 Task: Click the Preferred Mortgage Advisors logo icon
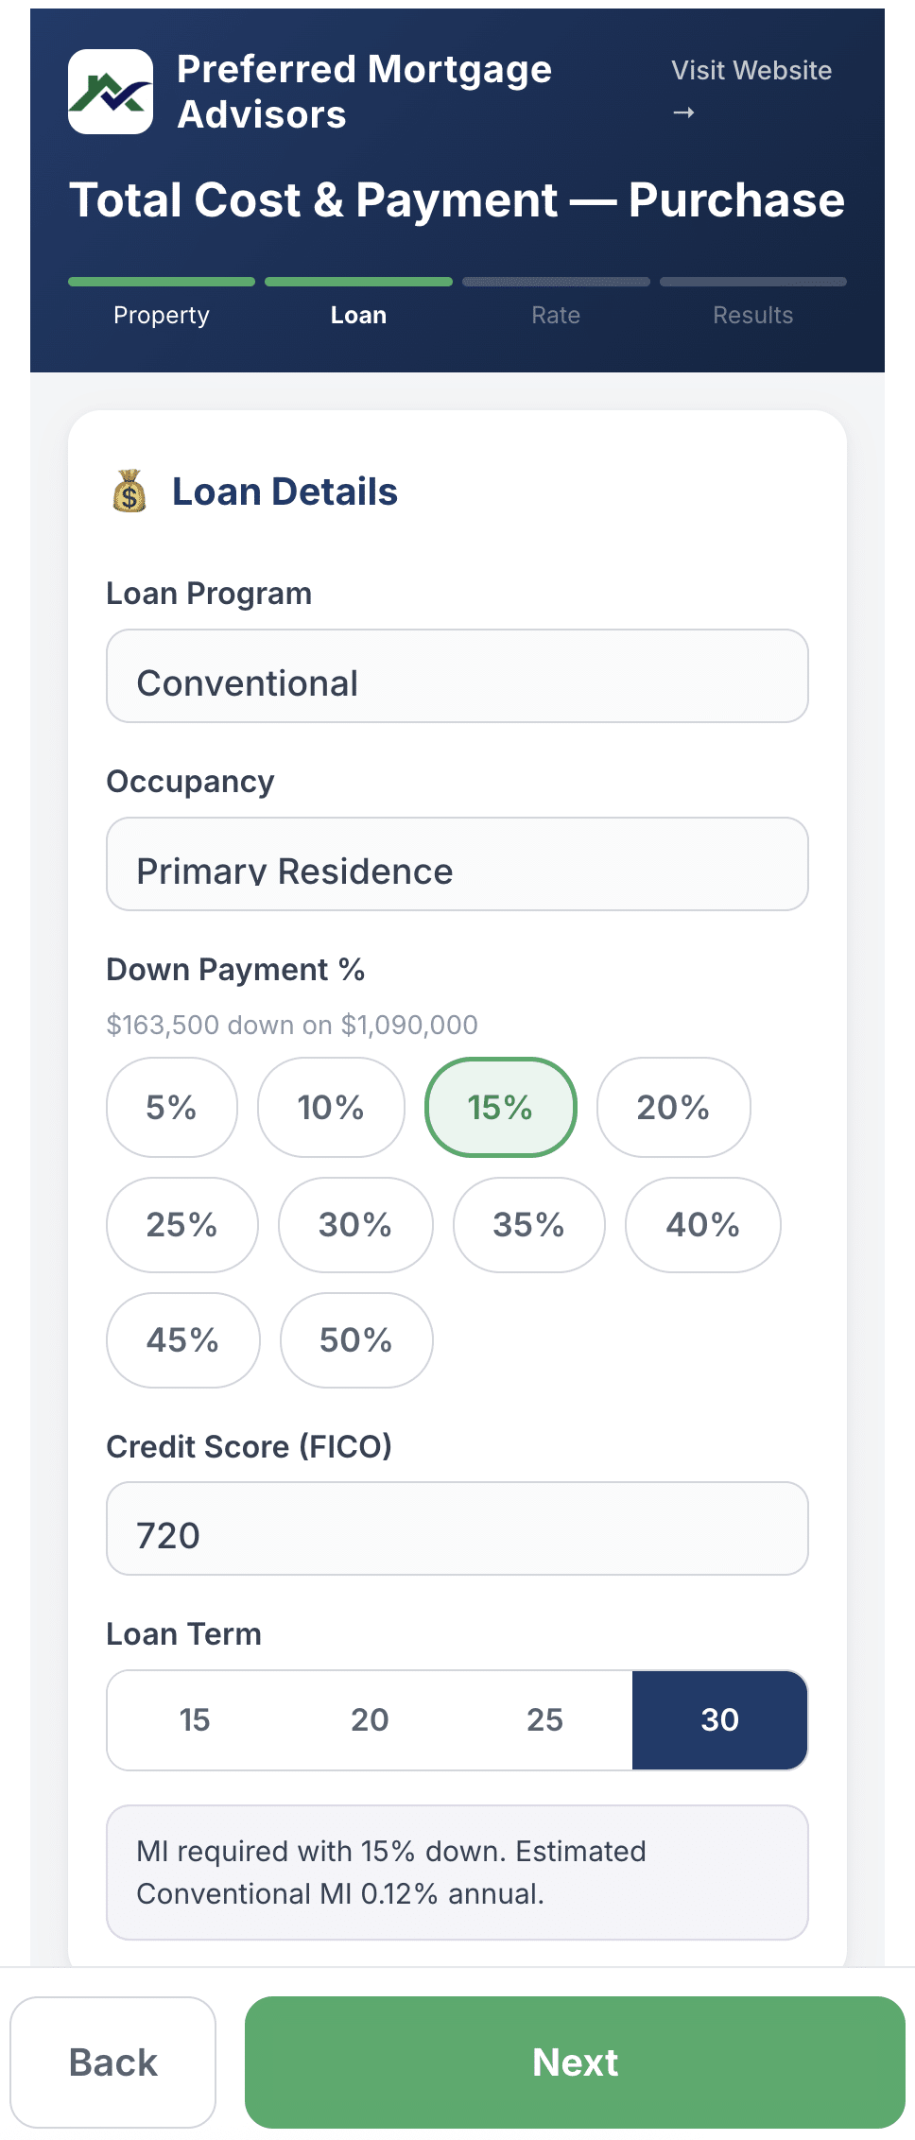[x=111, y=92]
